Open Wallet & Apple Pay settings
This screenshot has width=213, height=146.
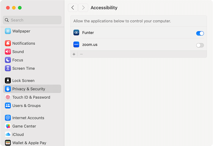click(x=32, y=143)
